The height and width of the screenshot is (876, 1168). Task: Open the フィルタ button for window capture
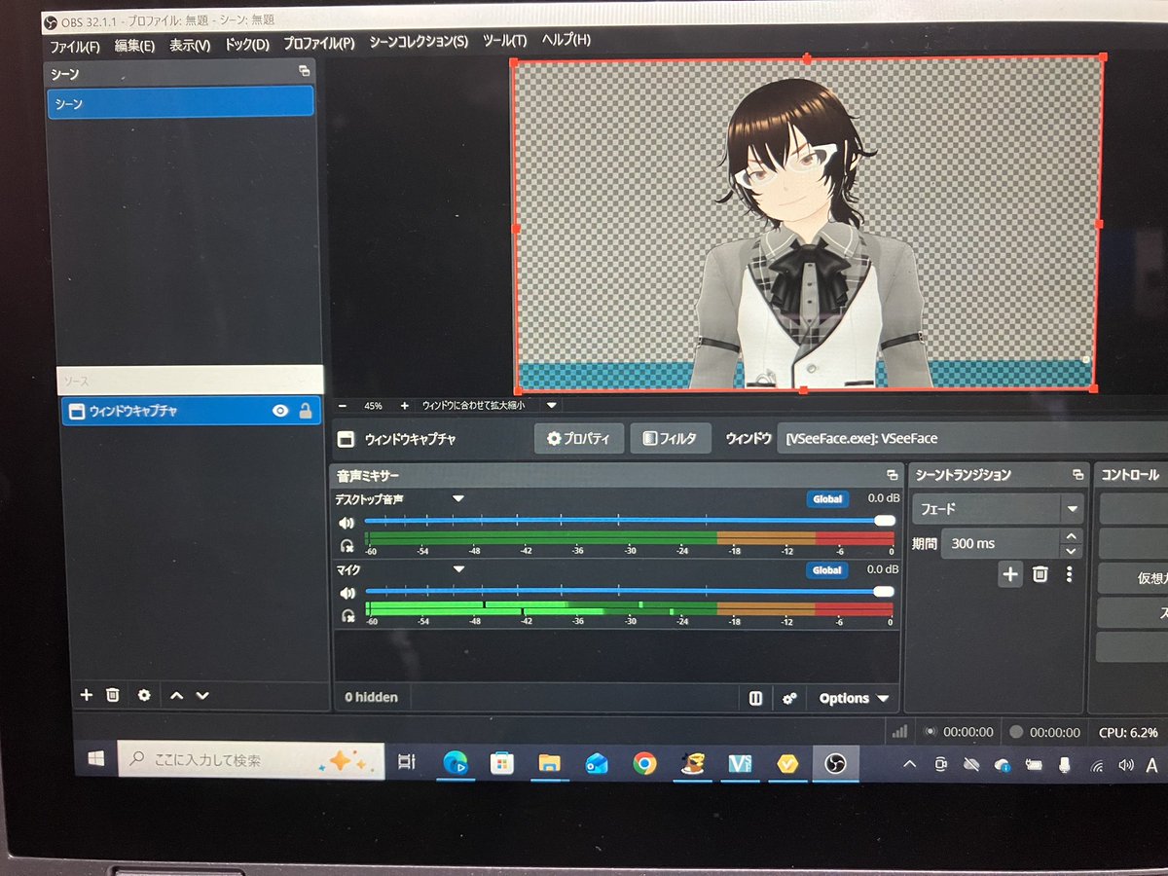pos(670,438)
